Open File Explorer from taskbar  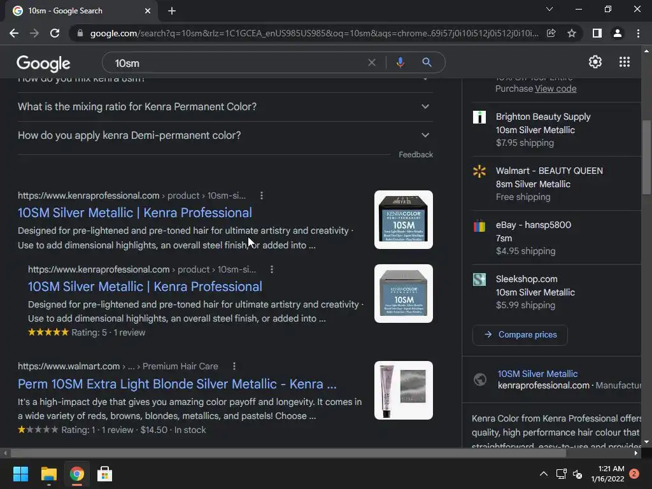point(48,474)
